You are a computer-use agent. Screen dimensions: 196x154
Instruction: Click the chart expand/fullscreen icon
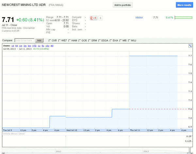pos(190,46)
